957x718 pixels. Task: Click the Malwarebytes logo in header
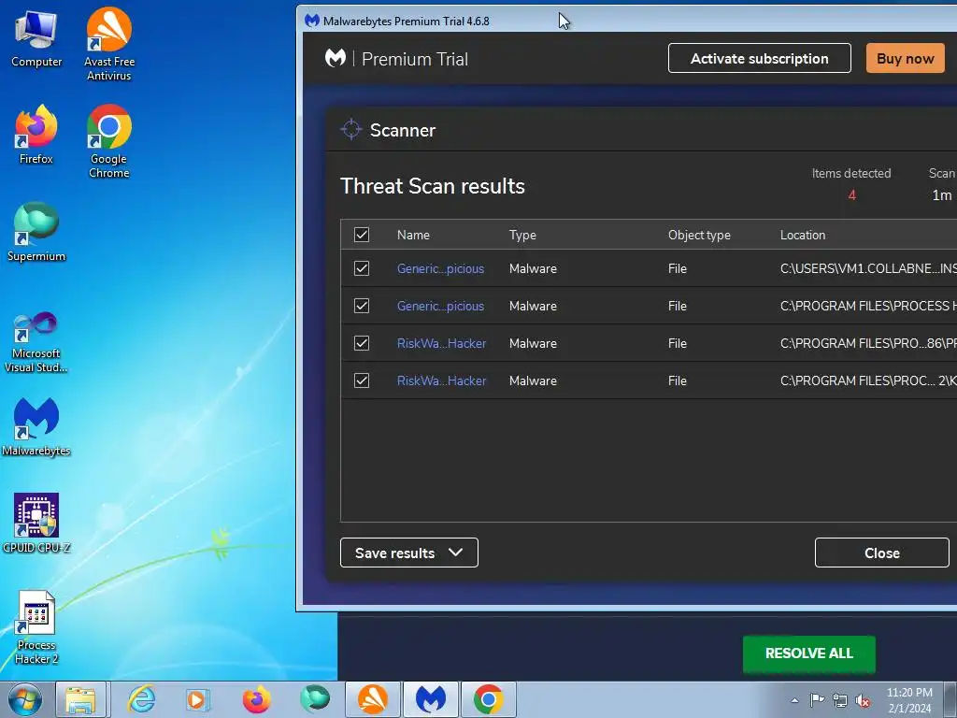click(336, 59)
